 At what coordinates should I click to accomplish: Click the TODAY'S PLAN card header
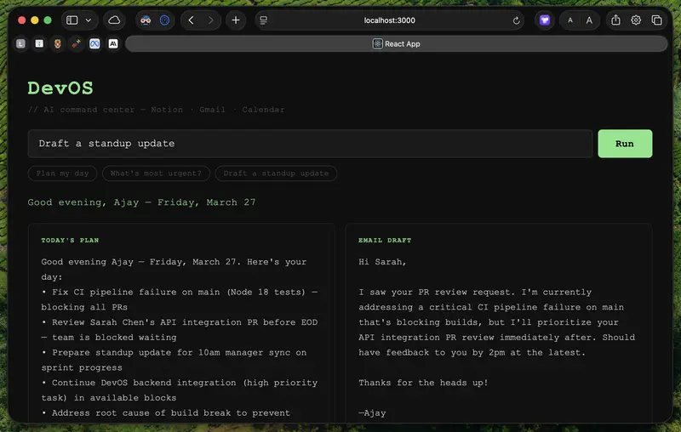click(x=70, y=241)
